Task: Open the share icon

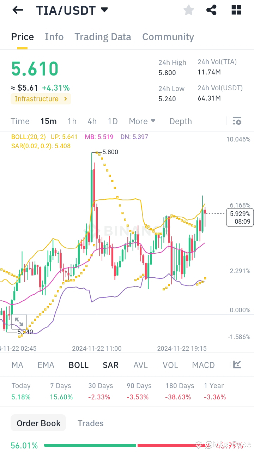Action: coord(211,10)
